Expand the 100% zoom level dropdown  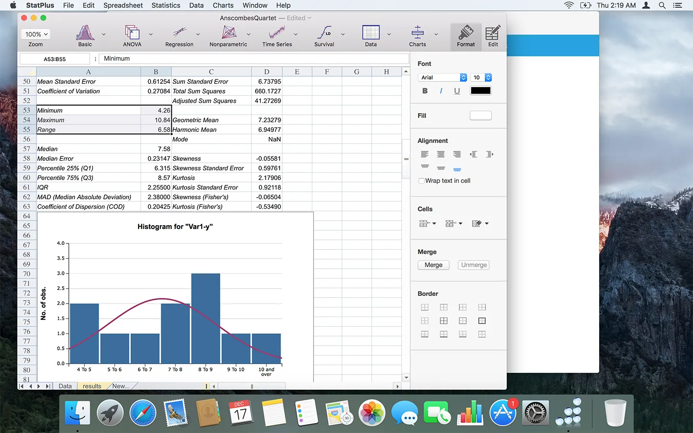(x=36, y=34)
